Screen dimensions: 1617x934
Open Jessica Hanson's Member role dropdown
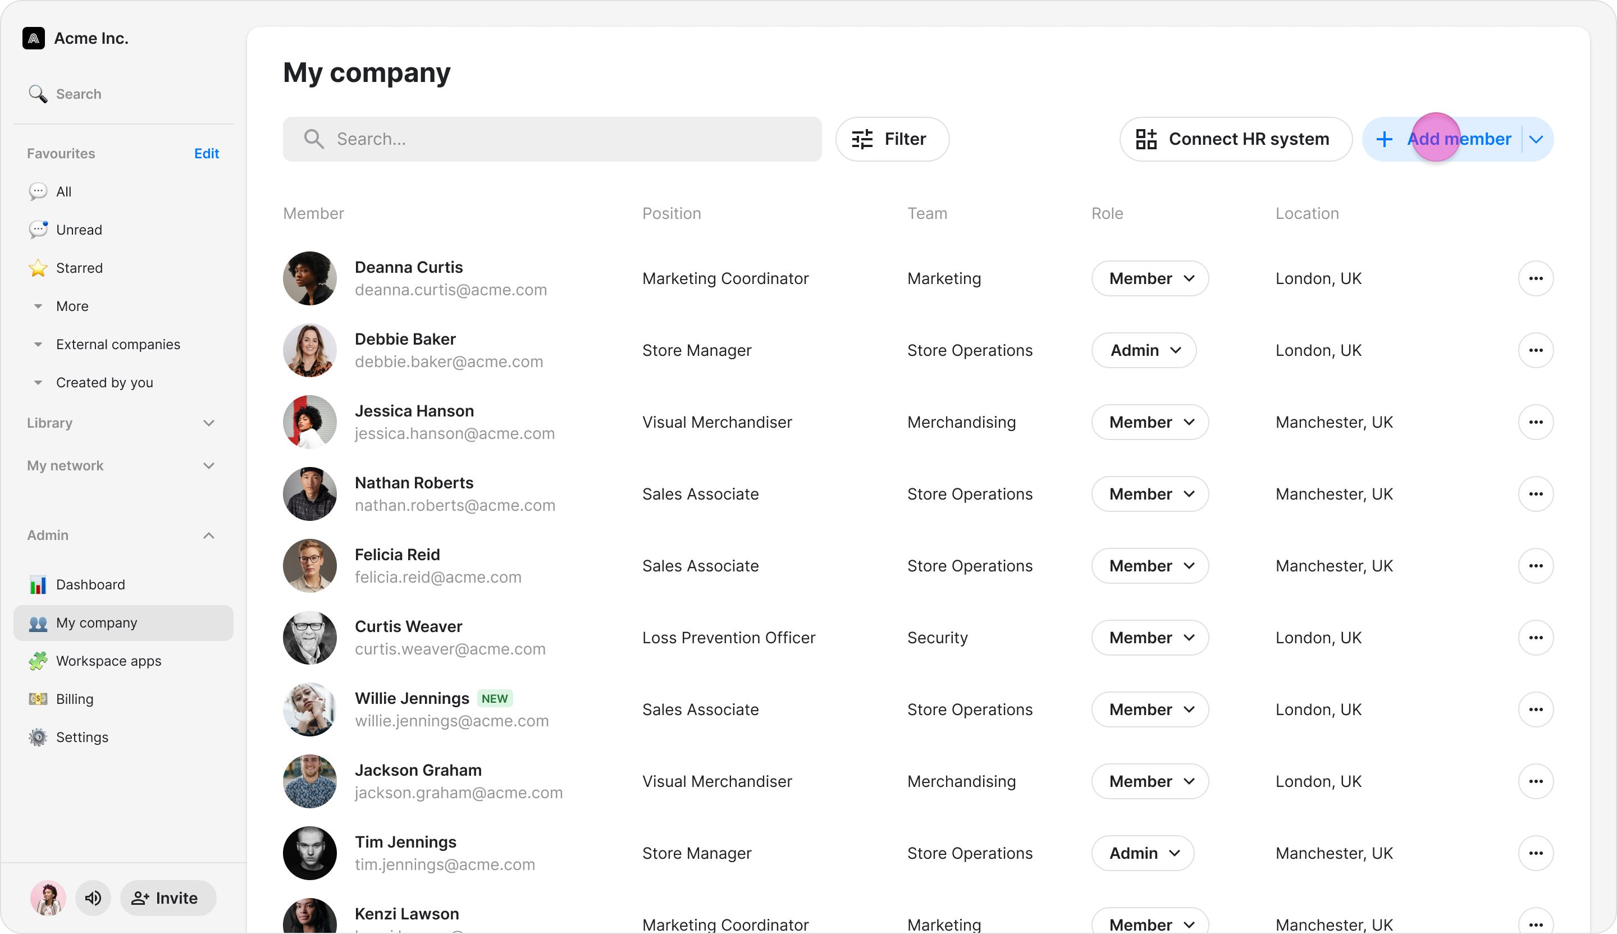click(1149, 422)
